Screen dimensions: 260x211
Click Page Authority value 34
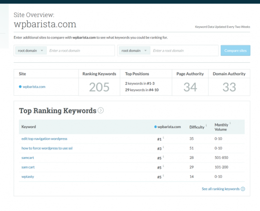[190, 87]
